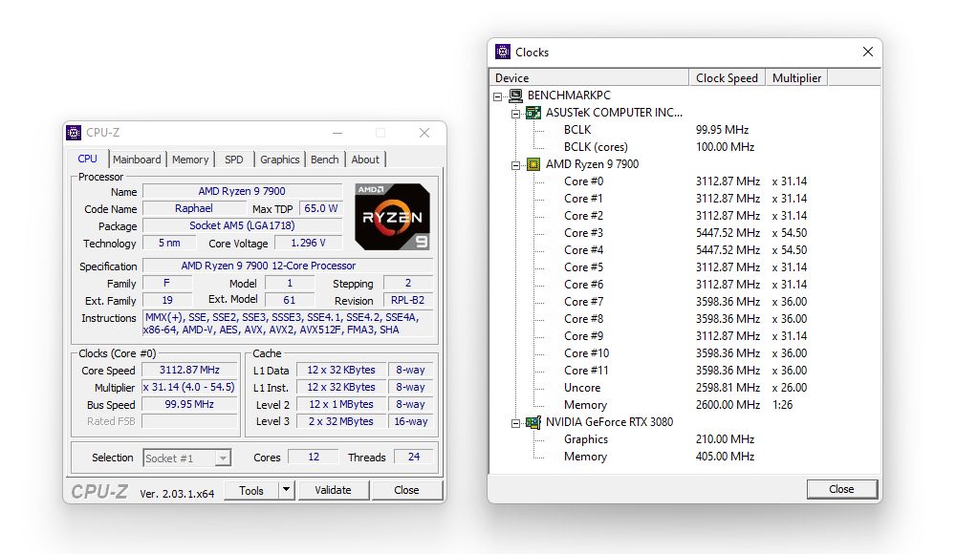Click the Core Speed value 3112.87 MHz
Screen dimensions: 956x554
click(x=189, y=370)
